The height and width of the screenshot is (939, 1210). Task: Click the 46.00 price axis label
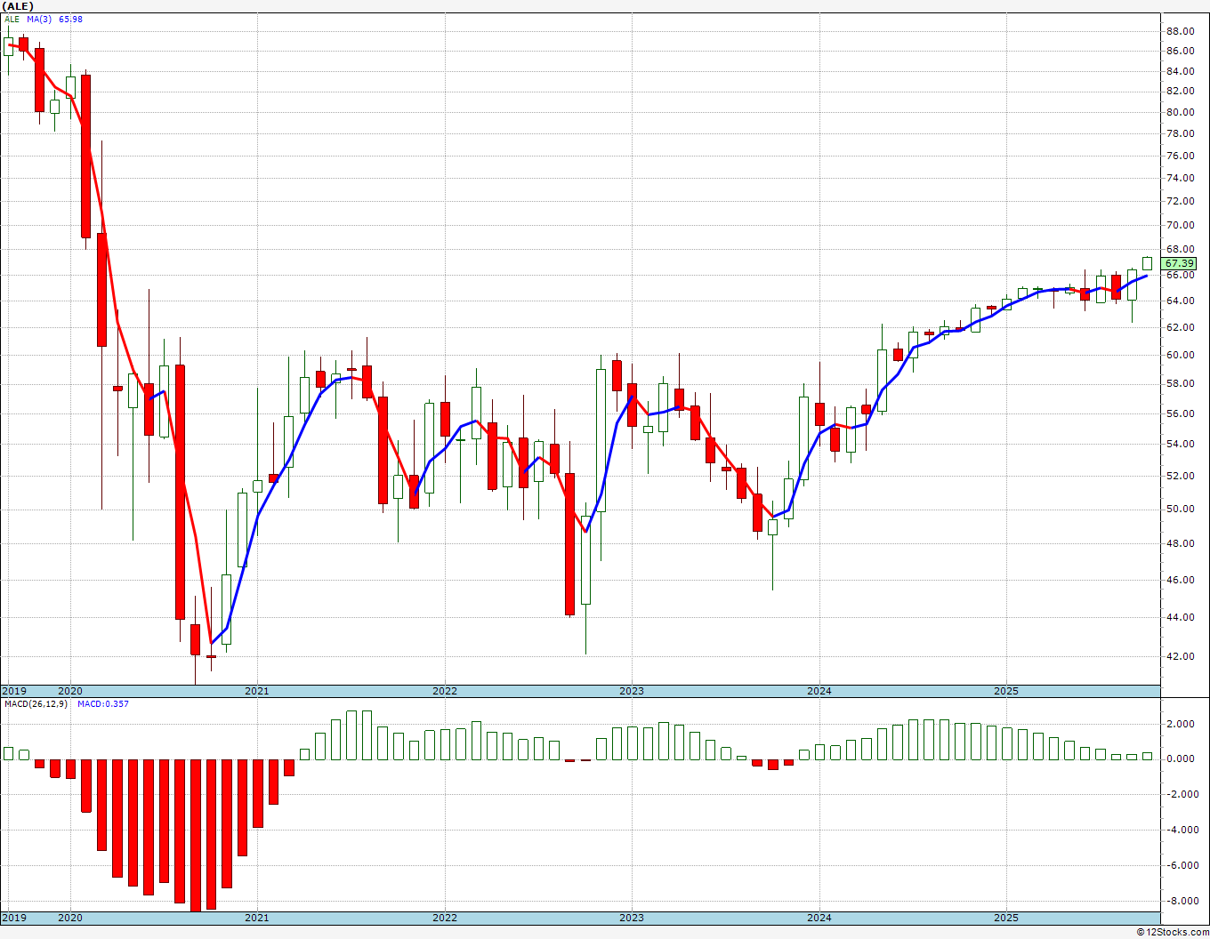(1180, 580)
